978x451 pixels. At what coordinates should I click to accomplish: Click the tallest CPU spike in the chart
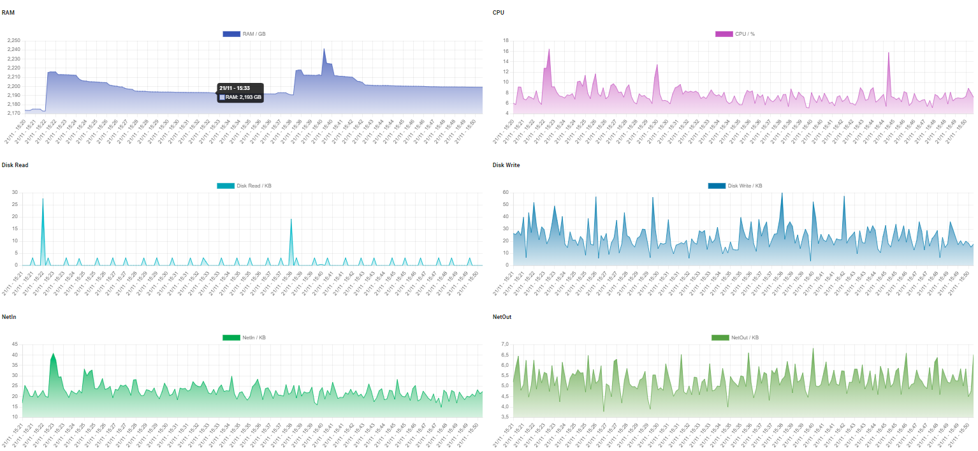549,49
